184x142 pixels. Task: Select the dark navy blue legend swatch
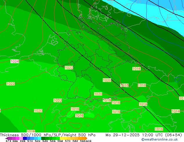(x=25, y=138)
